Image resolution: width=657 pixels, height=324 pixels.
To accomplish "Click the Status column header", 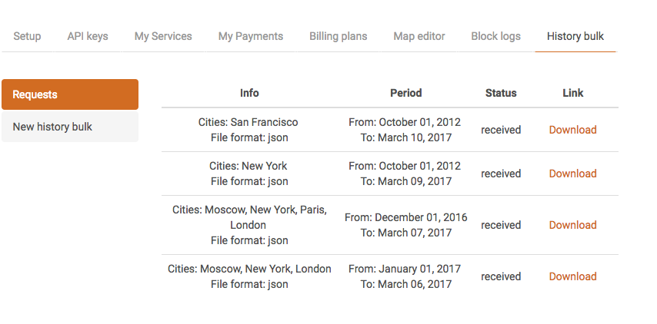I will 501,93.
